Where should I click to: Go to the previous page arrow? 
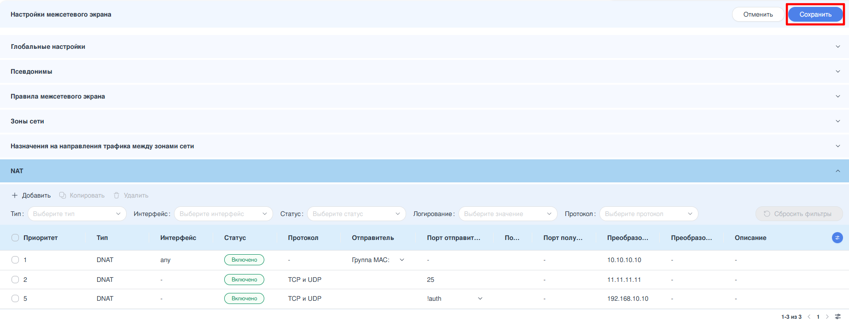[809, 316]
